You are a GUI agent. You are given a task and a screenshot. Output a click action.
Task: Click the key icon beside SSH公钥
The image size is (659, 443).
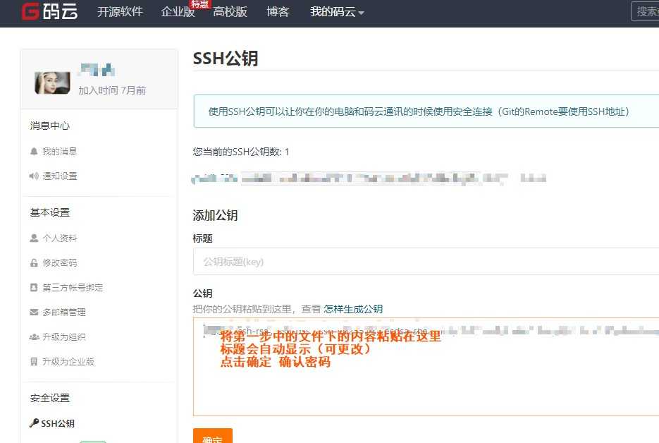(33, 423)
